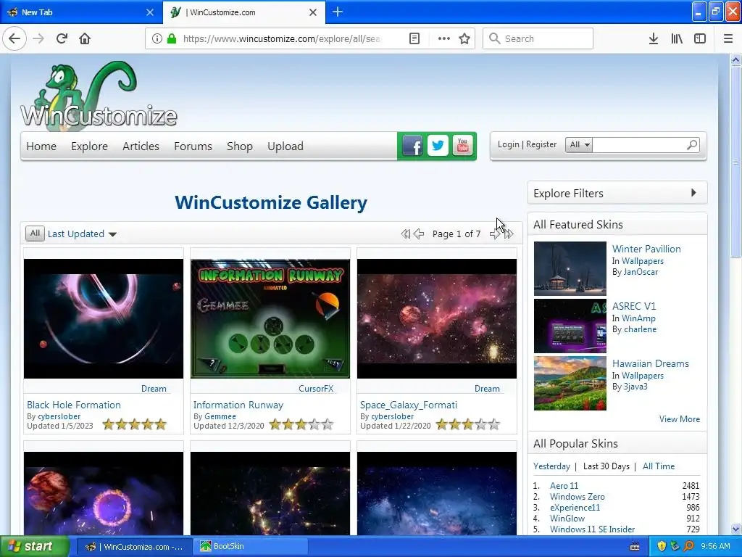Image resolution: width=742 pixels, height=557 pixels.
Task: Open Black Hole Formation thumbnail
Action: (x=103, y=318)
